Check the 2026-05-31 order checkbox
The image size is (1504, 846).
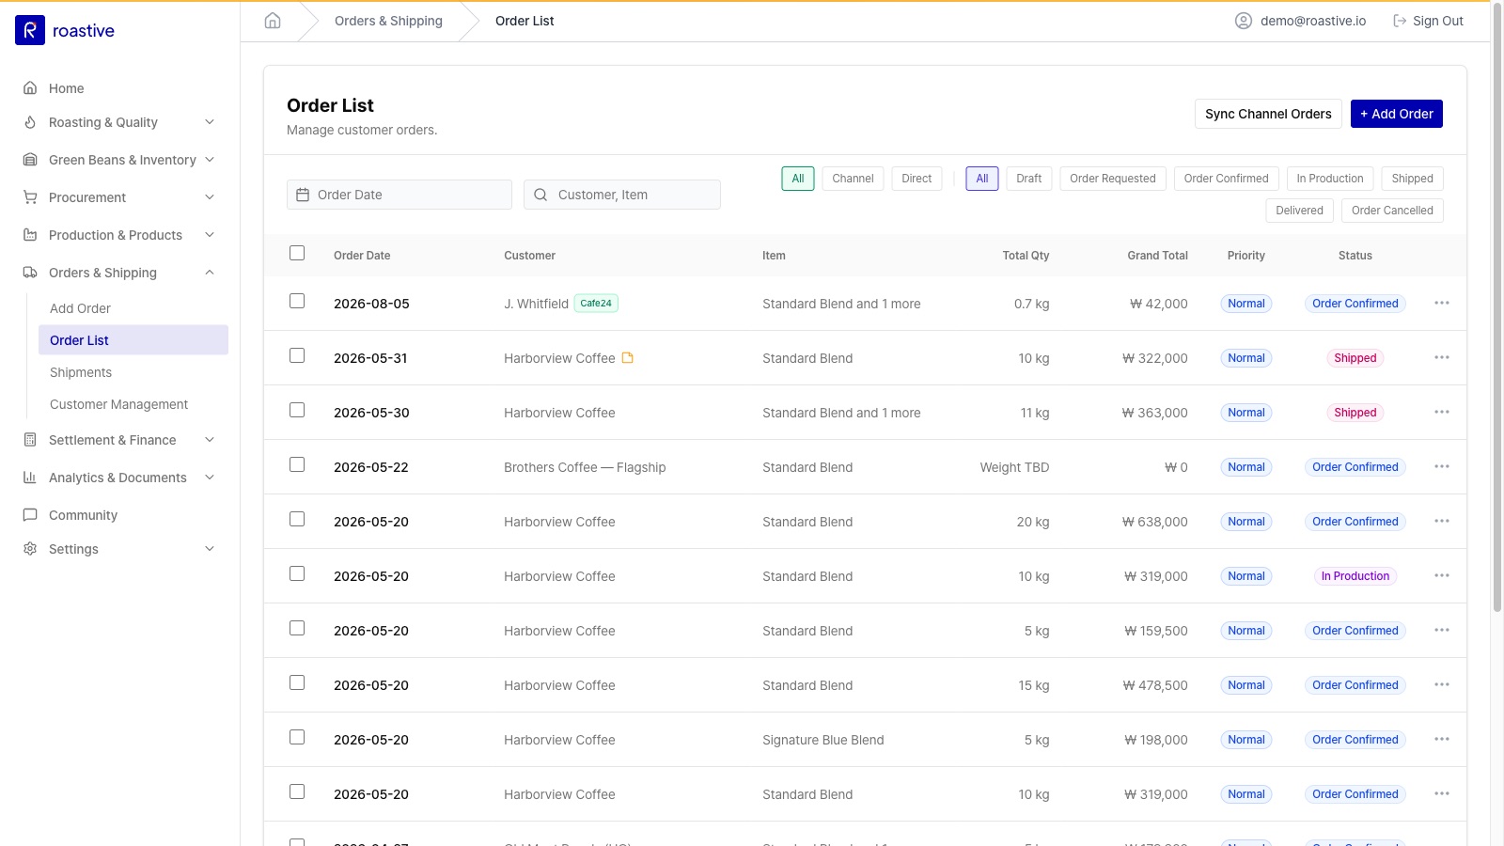click(297, 355)
